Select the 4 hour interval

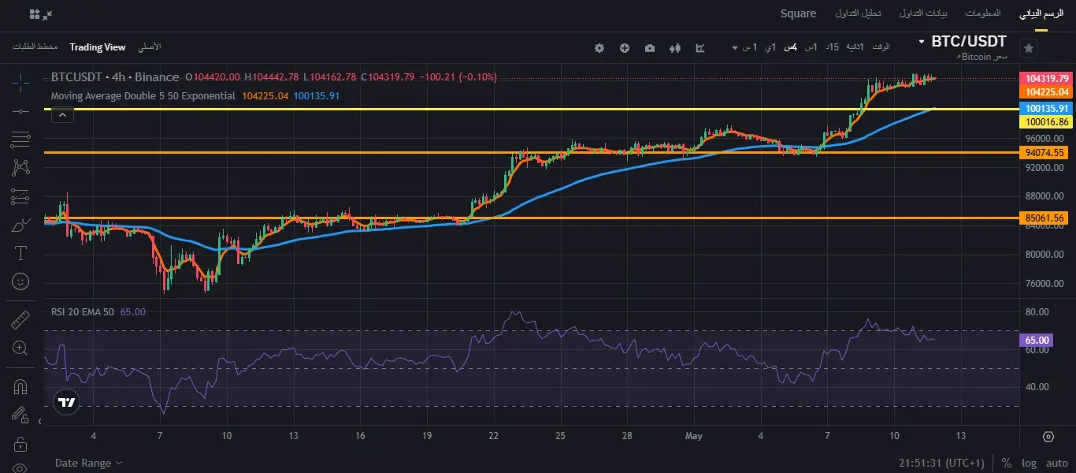tap(789, 47)
